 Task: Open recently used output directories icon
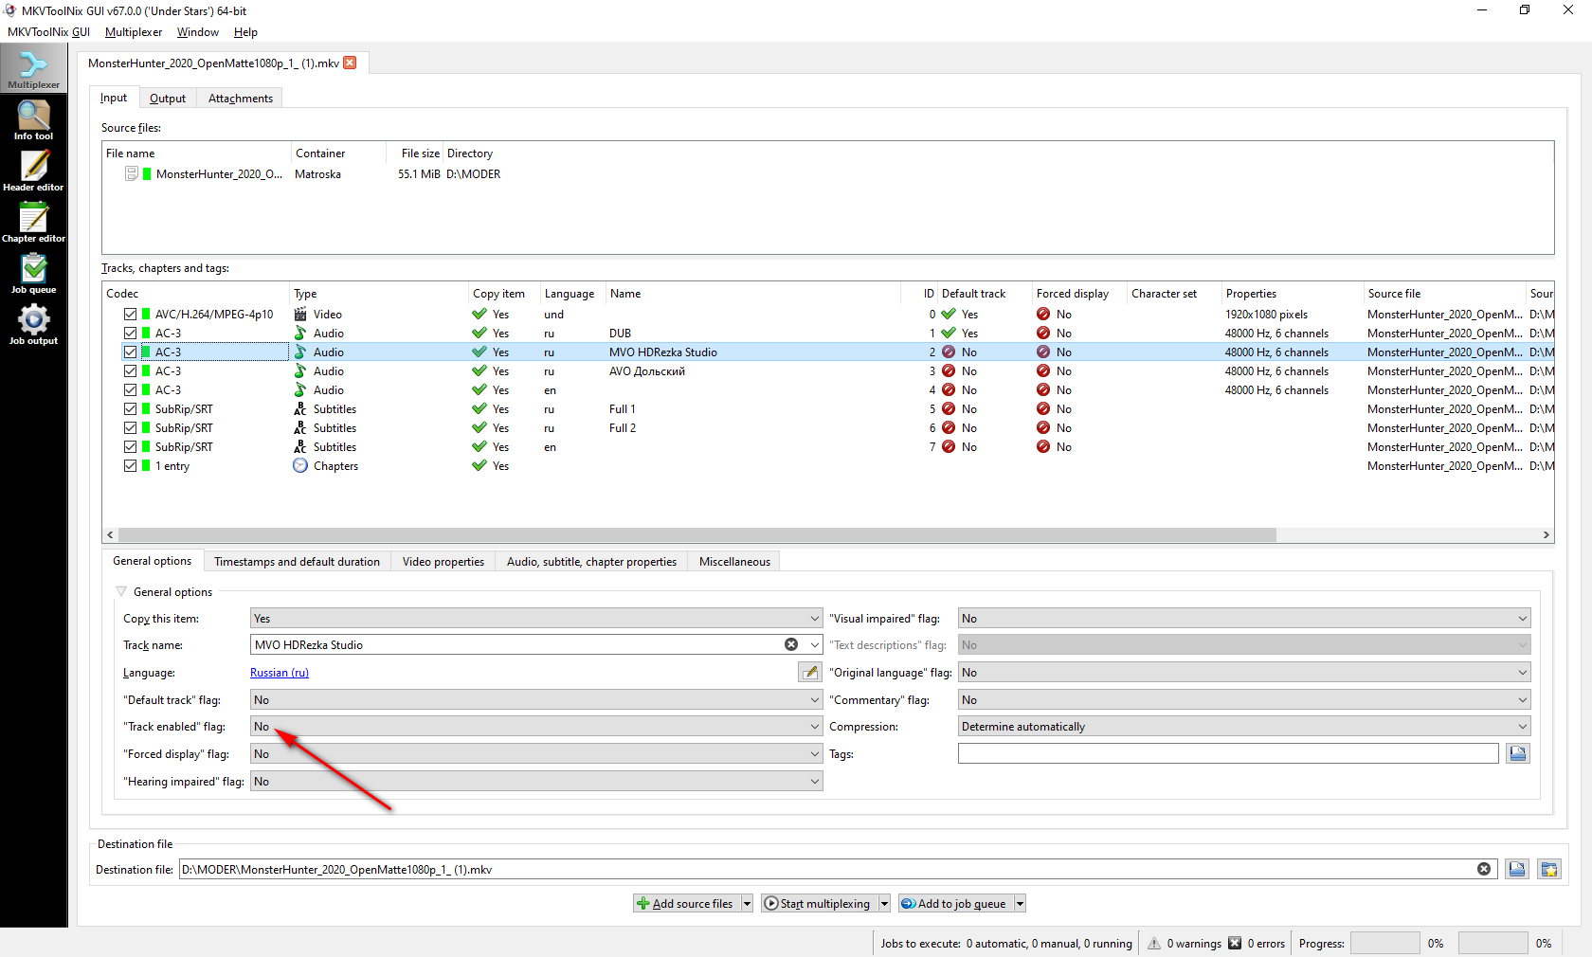coord(1549,869)
